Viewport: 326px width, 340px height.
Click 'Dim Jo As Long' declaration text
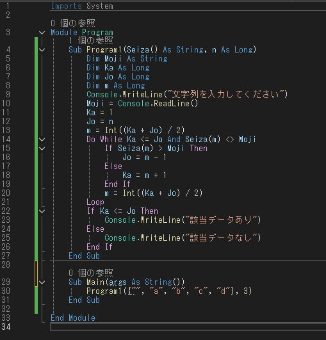(x=118, y=77)
